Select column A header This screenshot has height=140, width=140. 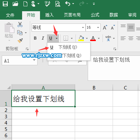coord(43,87)
